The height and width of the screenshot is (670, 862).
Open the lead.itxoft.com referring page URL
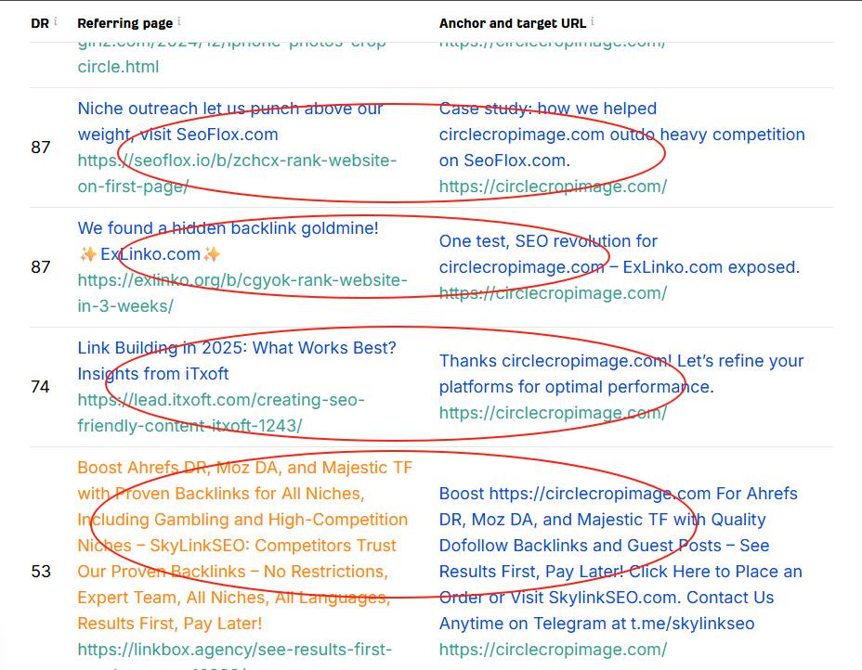point(220,412)
